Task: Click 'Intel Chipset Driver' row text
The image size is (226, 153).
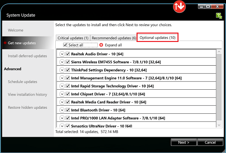Action: point(108,94)
